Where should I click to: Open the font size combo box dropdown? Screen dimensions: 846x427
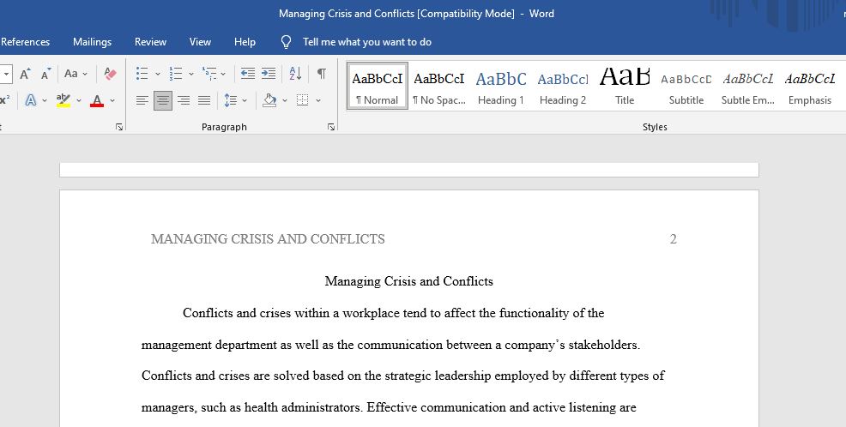point(6,74)
